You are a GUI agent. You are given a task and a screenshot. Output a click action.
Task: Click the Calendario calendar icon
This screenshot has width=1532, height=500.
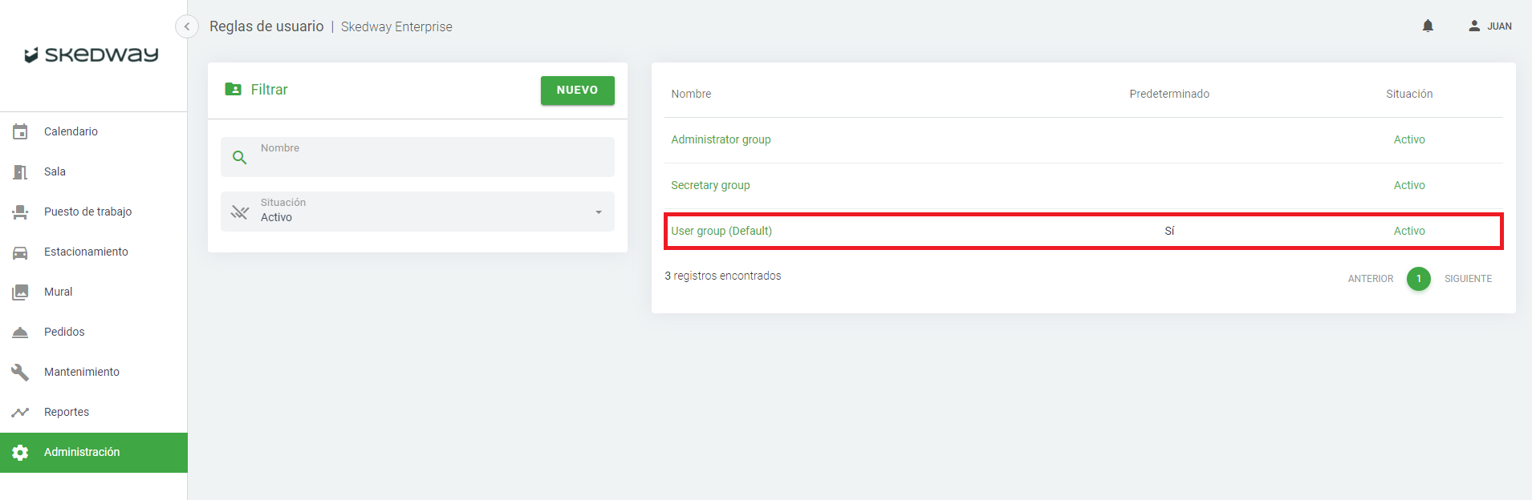coord(21,131)
